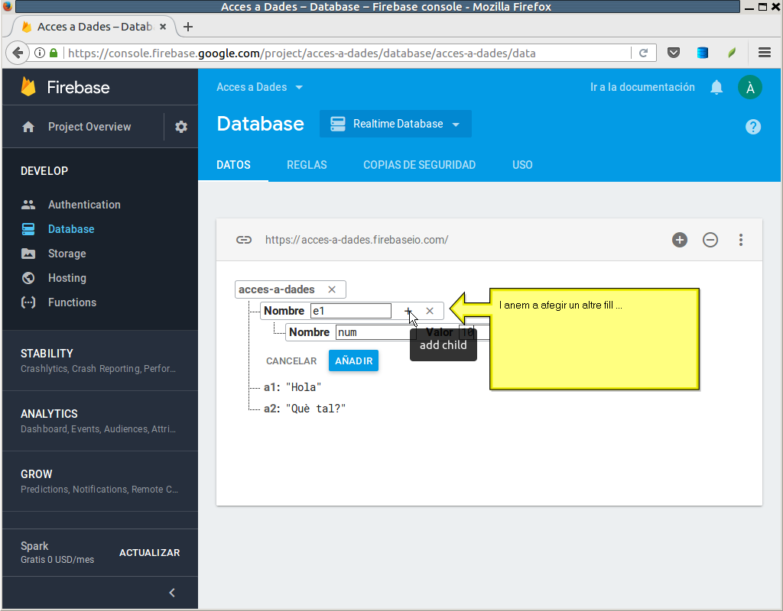The height and width of the screenshot is (611, 783).
Task: Click the Storage folder icon
Action: tap(28, 254)
